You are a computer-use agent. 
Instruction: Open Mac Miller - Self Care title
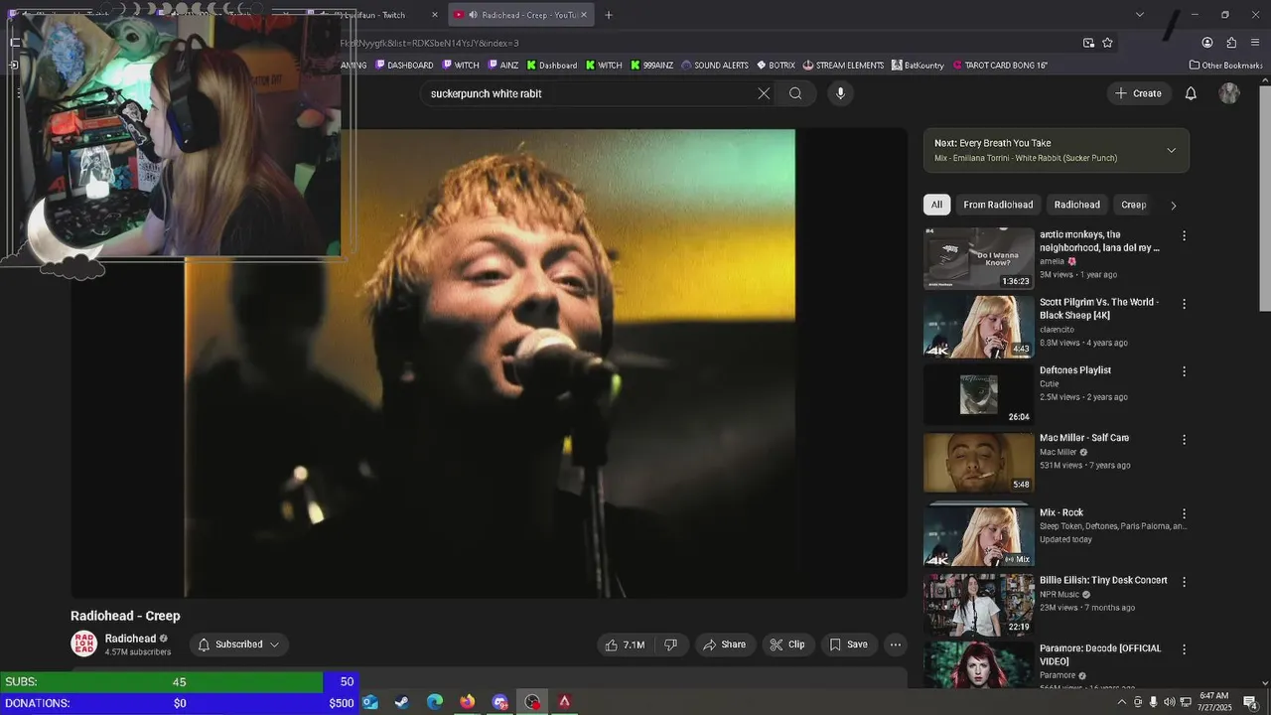[1084, 438]
